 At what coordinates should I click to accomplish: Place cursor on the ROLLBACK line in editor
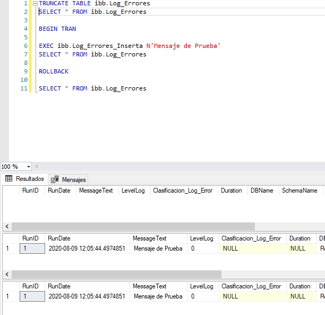(54, 71)
